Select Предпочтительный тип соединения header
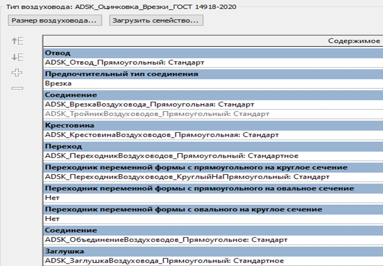The height and width of the screenshot is (266, 383). click(x=213, y=74)
